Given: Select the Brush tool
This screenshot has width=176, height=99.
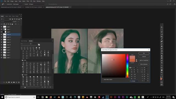Looking at the screenshot, I should coord(162,44).
